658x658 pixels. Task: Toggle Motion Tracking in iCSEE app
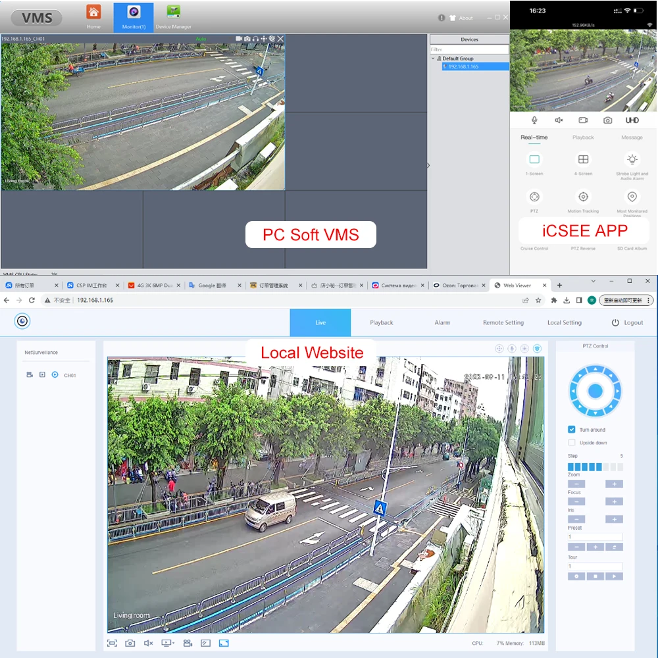point(583,196)
